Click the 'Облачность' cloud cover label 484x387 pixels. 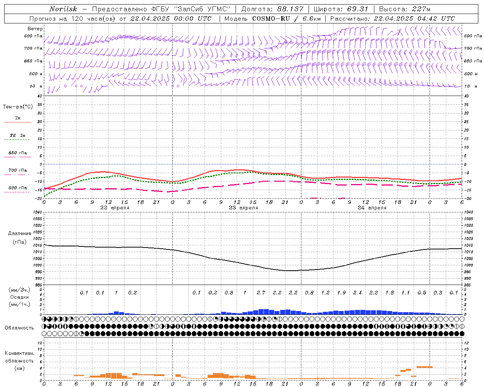[19, 328]
